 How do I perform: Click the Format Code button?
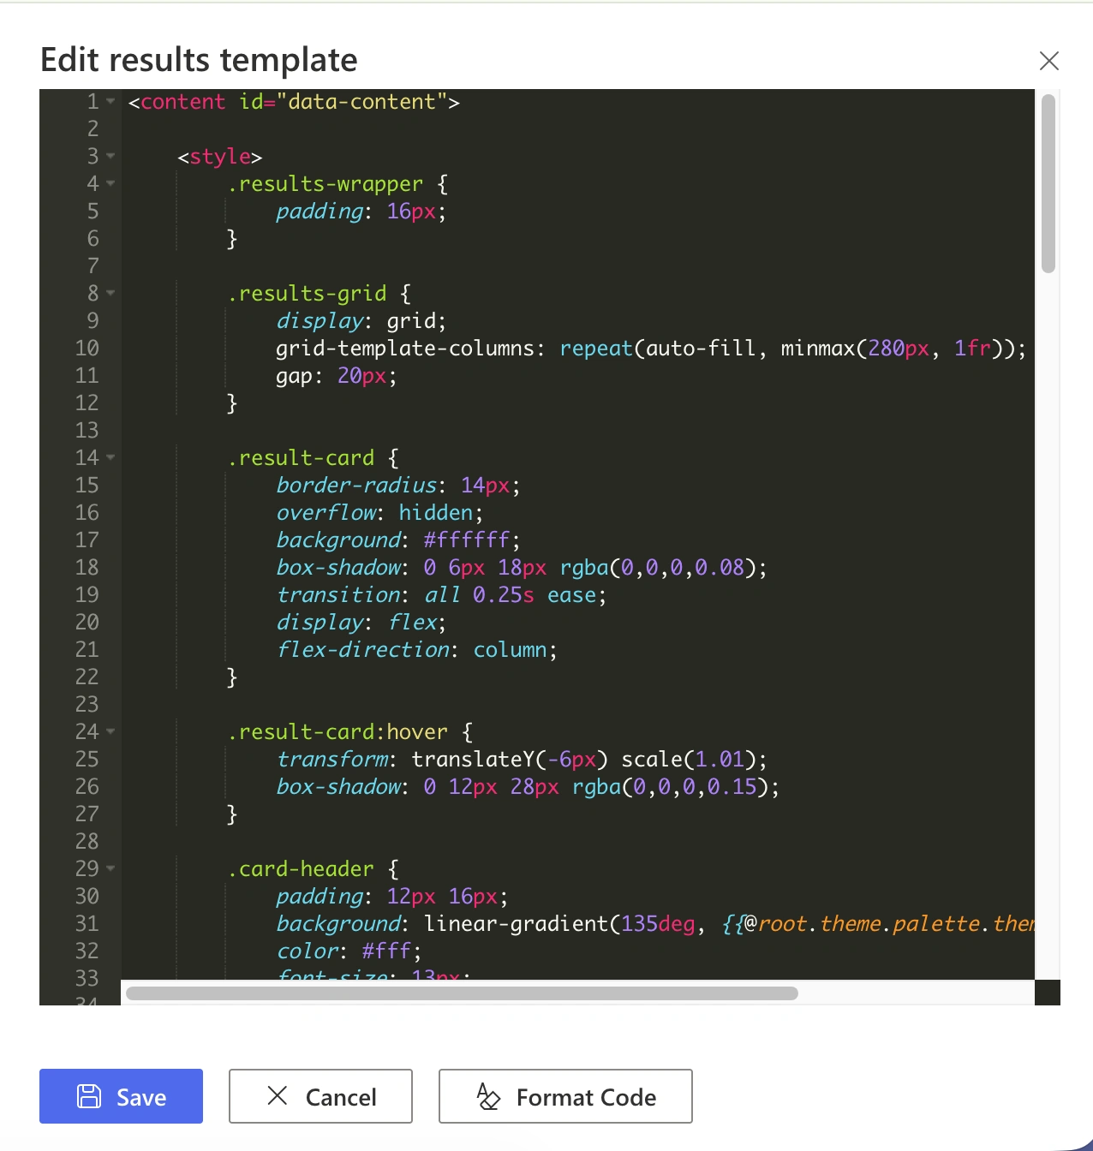click(565, 1096)
